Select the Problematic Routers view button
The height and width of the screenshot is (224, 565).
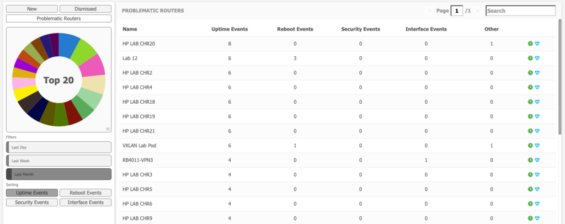point(59,18)
